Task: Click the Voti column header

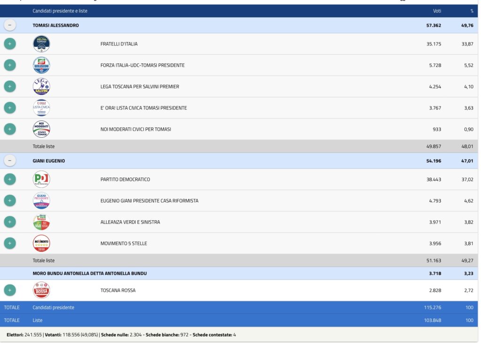Action: (x=436, y=11)
